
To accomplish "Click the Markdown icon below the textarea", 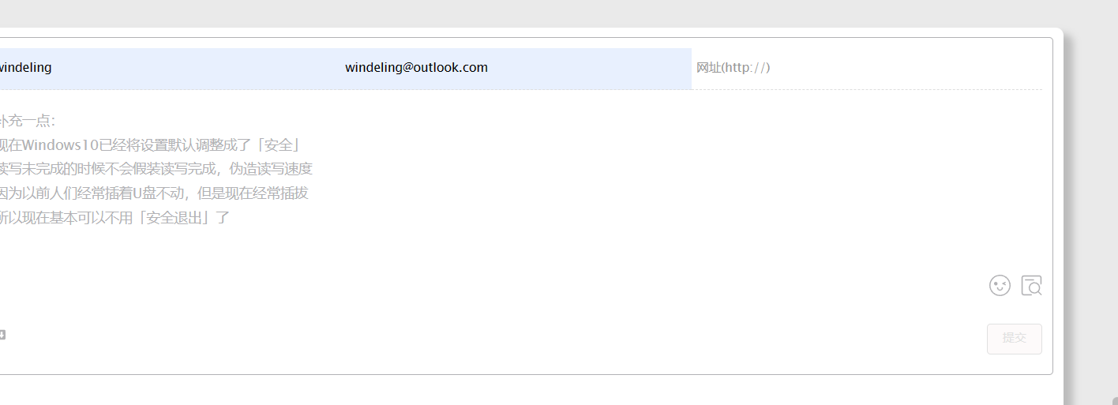I will (2, 335).
